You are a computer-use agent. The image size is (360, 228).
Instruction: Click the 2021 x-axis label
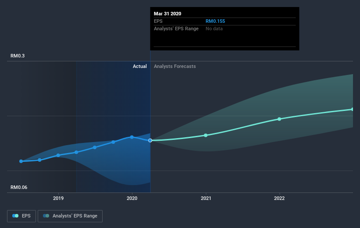[206, 198]
